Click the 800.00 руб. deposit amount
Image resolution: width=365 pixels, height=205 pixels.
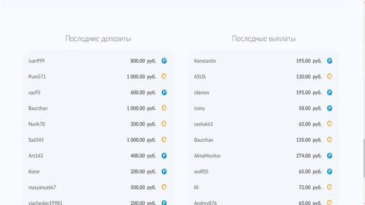pos(143,61)
